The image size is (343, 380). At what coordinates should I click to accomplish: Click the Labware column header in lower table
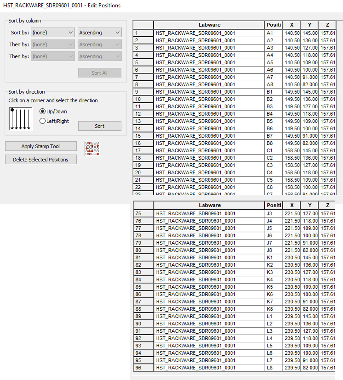click(x=209, y=205)
